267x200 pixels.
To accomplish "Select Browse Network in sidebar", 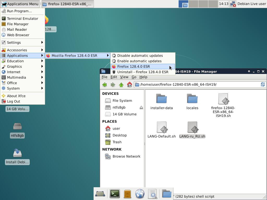I will coord(122,157).
